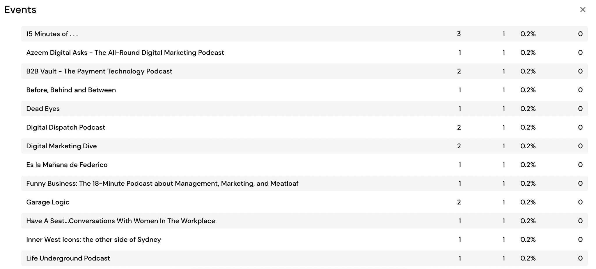Screen dimensions: 596x269
Task: Click "Digital Dispatch Podcast" name
Action: click(66, 127)
